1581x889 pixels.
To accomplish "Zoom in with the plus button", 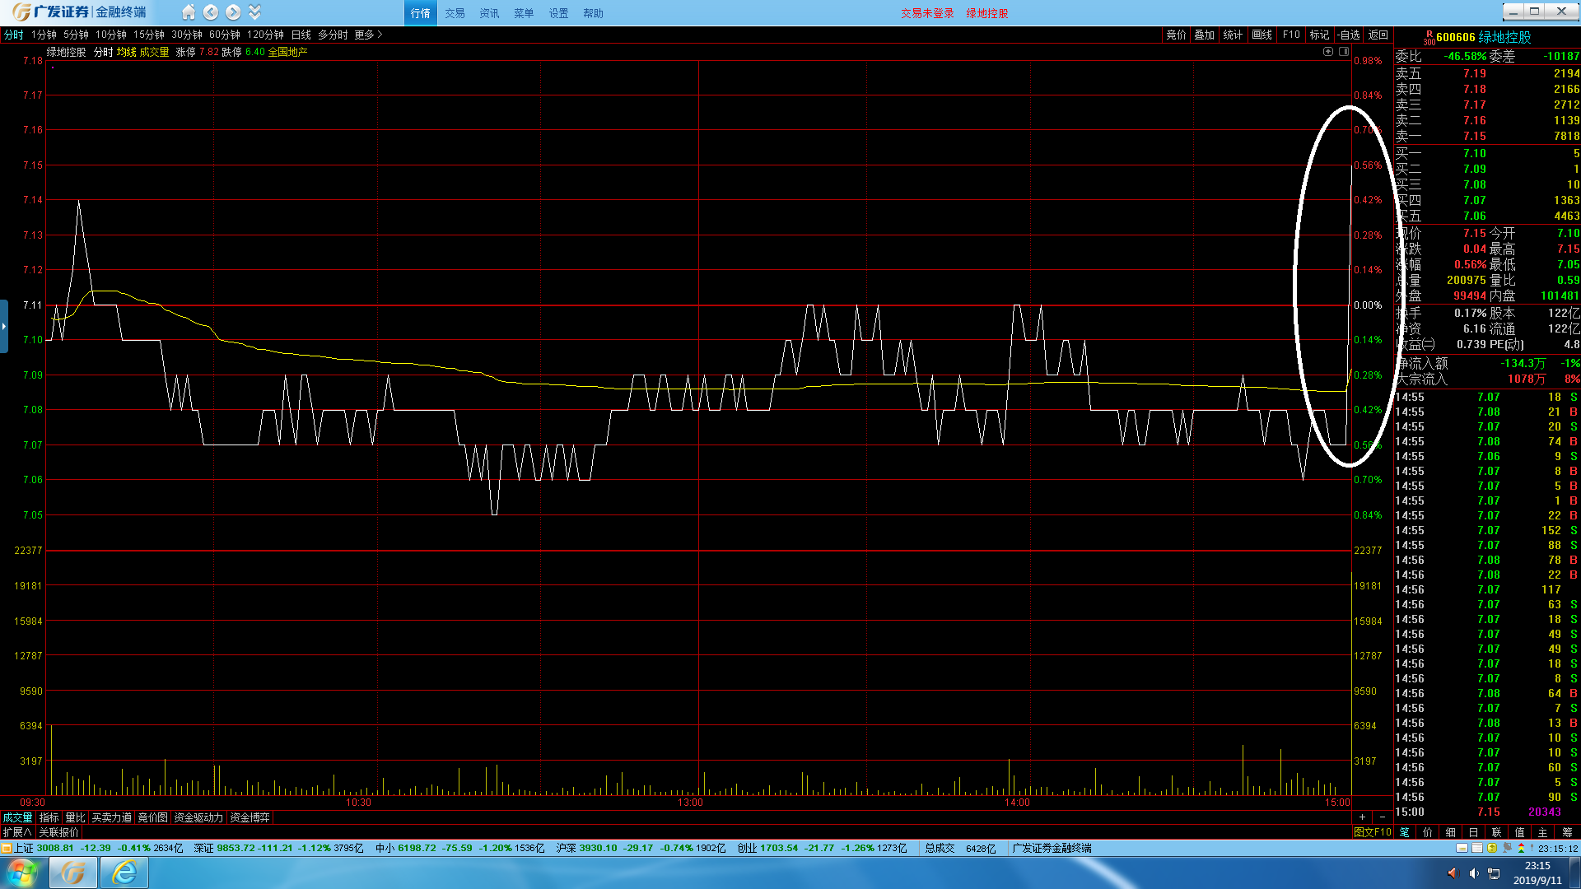I will 1362,817.
